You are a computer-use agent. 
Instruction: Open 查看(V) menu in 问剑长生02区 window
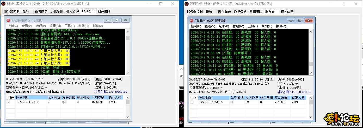[x=210, y=26]
